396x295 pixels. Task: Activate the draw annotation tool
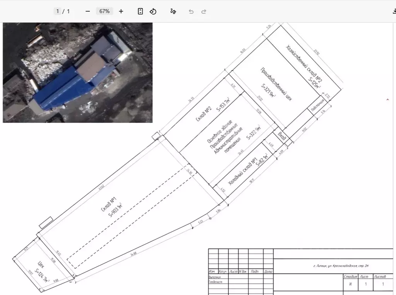173,11
